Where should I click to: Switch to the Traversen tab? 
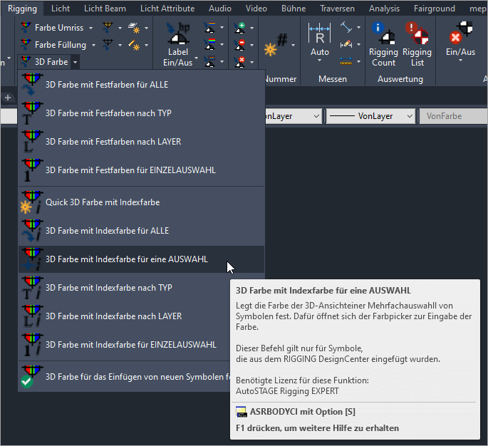[337, 9]
